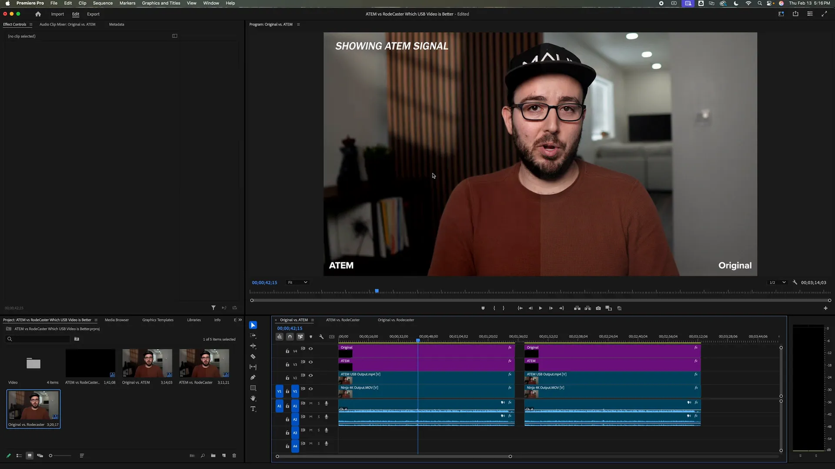Expand hidden project panel tabs chevron
Screen dimensions: 835x469
pyautogui.click(x=240, y=320)
